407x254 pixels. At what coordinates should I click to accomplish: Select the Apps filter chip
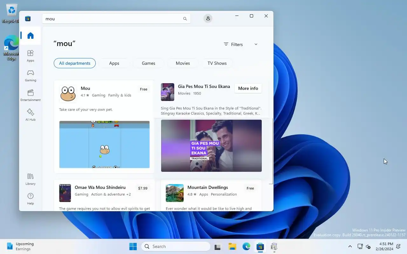click(114, 63)
